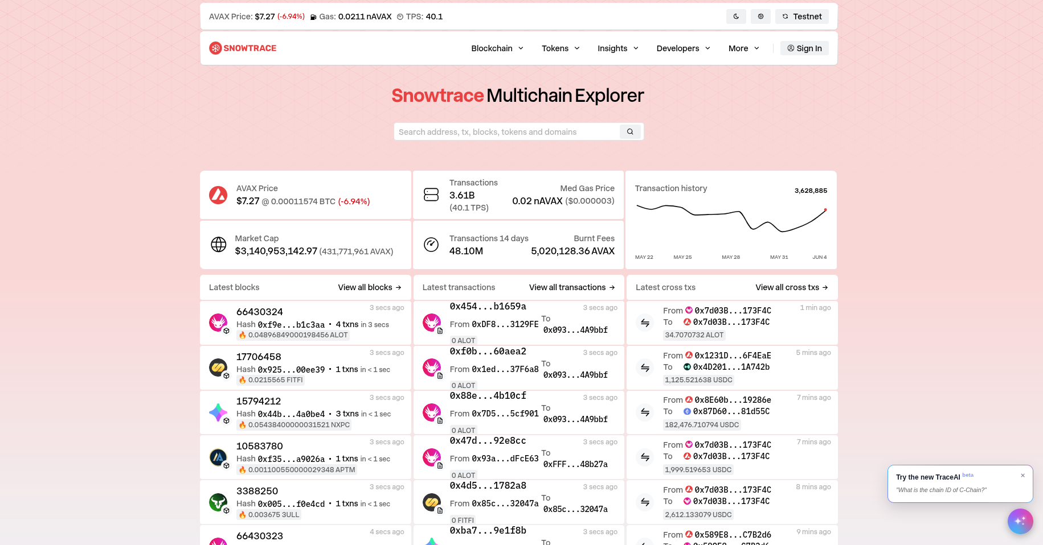Open block 66430324
The image size is (1043, 545).
tap(260, 312)
